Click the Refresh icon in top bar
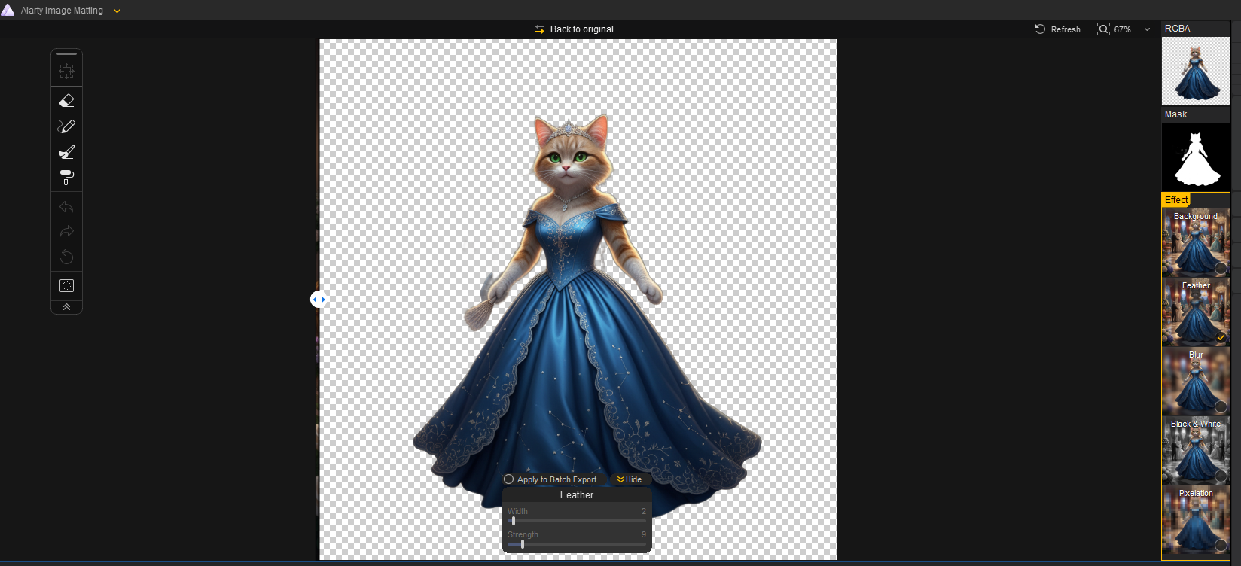Screen dimensions: 1241x566 pyautogui.click(x=1040, y=29)
